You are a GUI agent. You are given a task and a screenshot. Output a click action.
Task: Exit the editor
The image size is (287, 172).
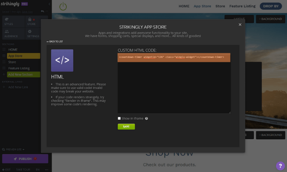pos(7,170)
